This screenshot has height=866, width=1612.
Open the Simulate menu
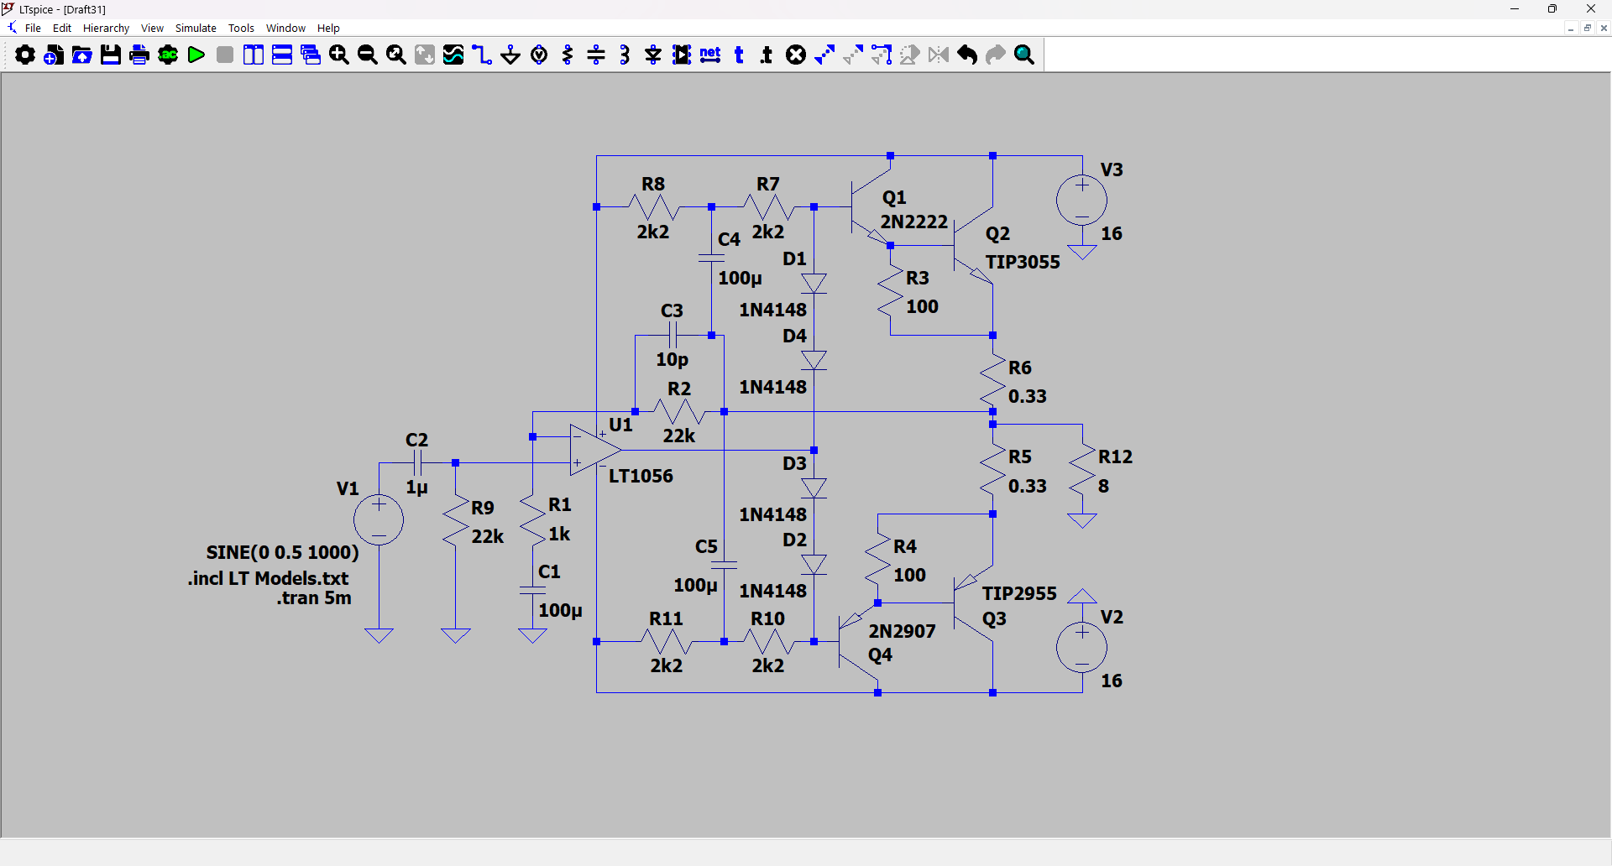[196, 28]
